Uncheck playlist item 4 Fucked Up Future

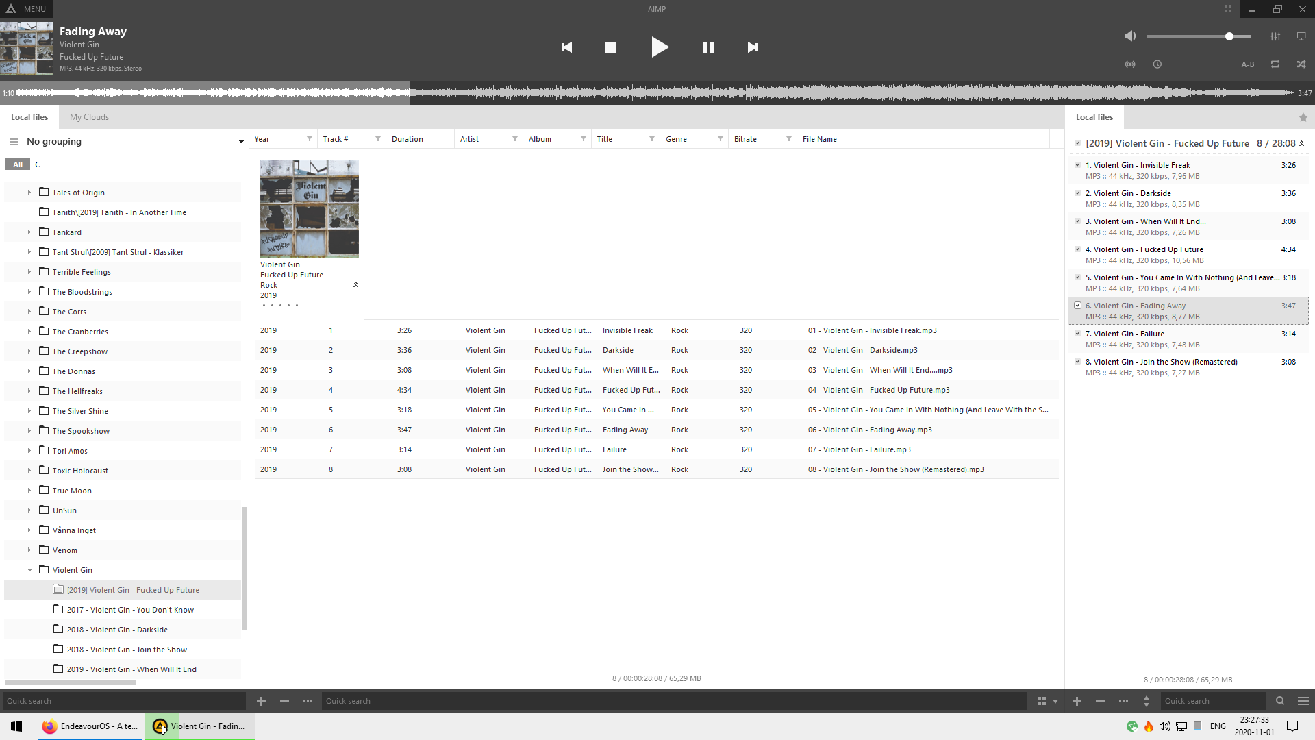point(1077,249)
